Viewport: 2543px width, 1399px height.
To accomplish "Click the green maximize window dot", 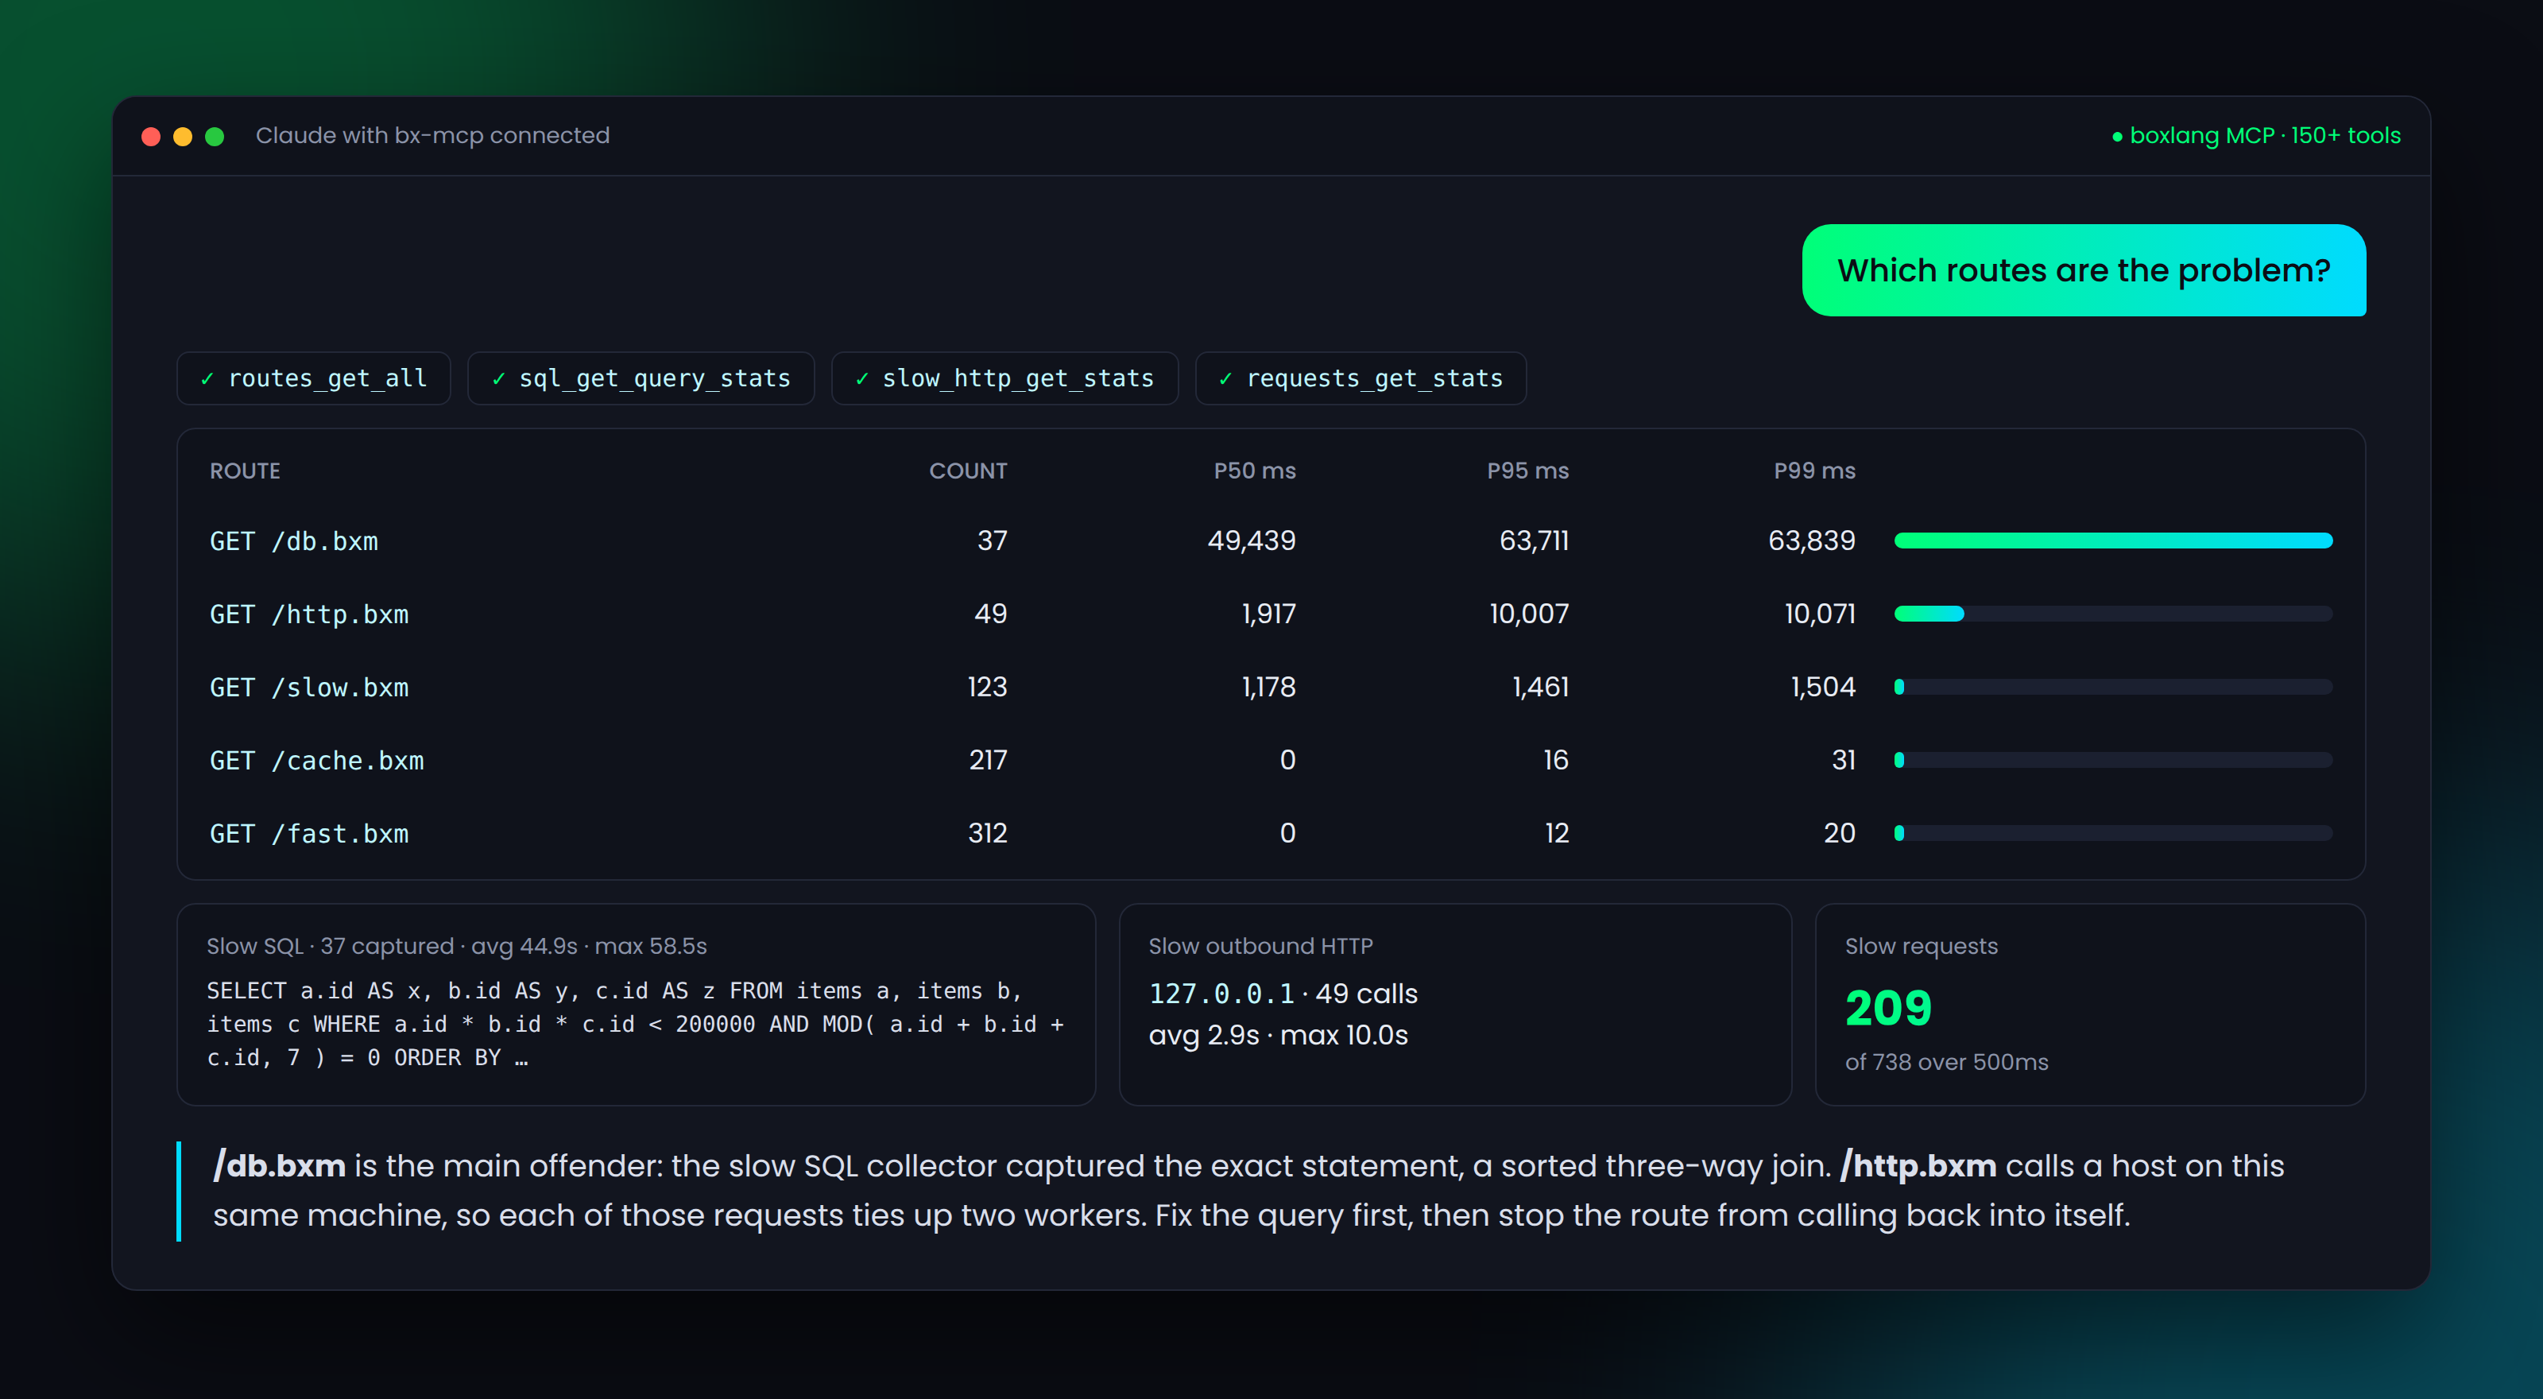I will tap(215, 136).
